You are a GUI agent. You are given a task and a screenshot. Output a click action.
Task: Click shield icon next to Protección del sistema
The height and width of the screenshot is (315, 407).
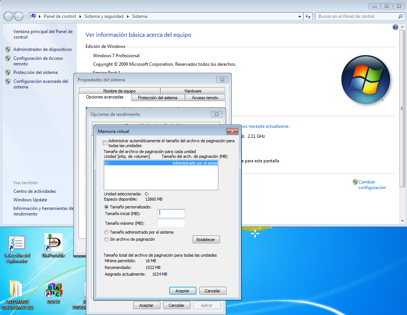[8, 72]
